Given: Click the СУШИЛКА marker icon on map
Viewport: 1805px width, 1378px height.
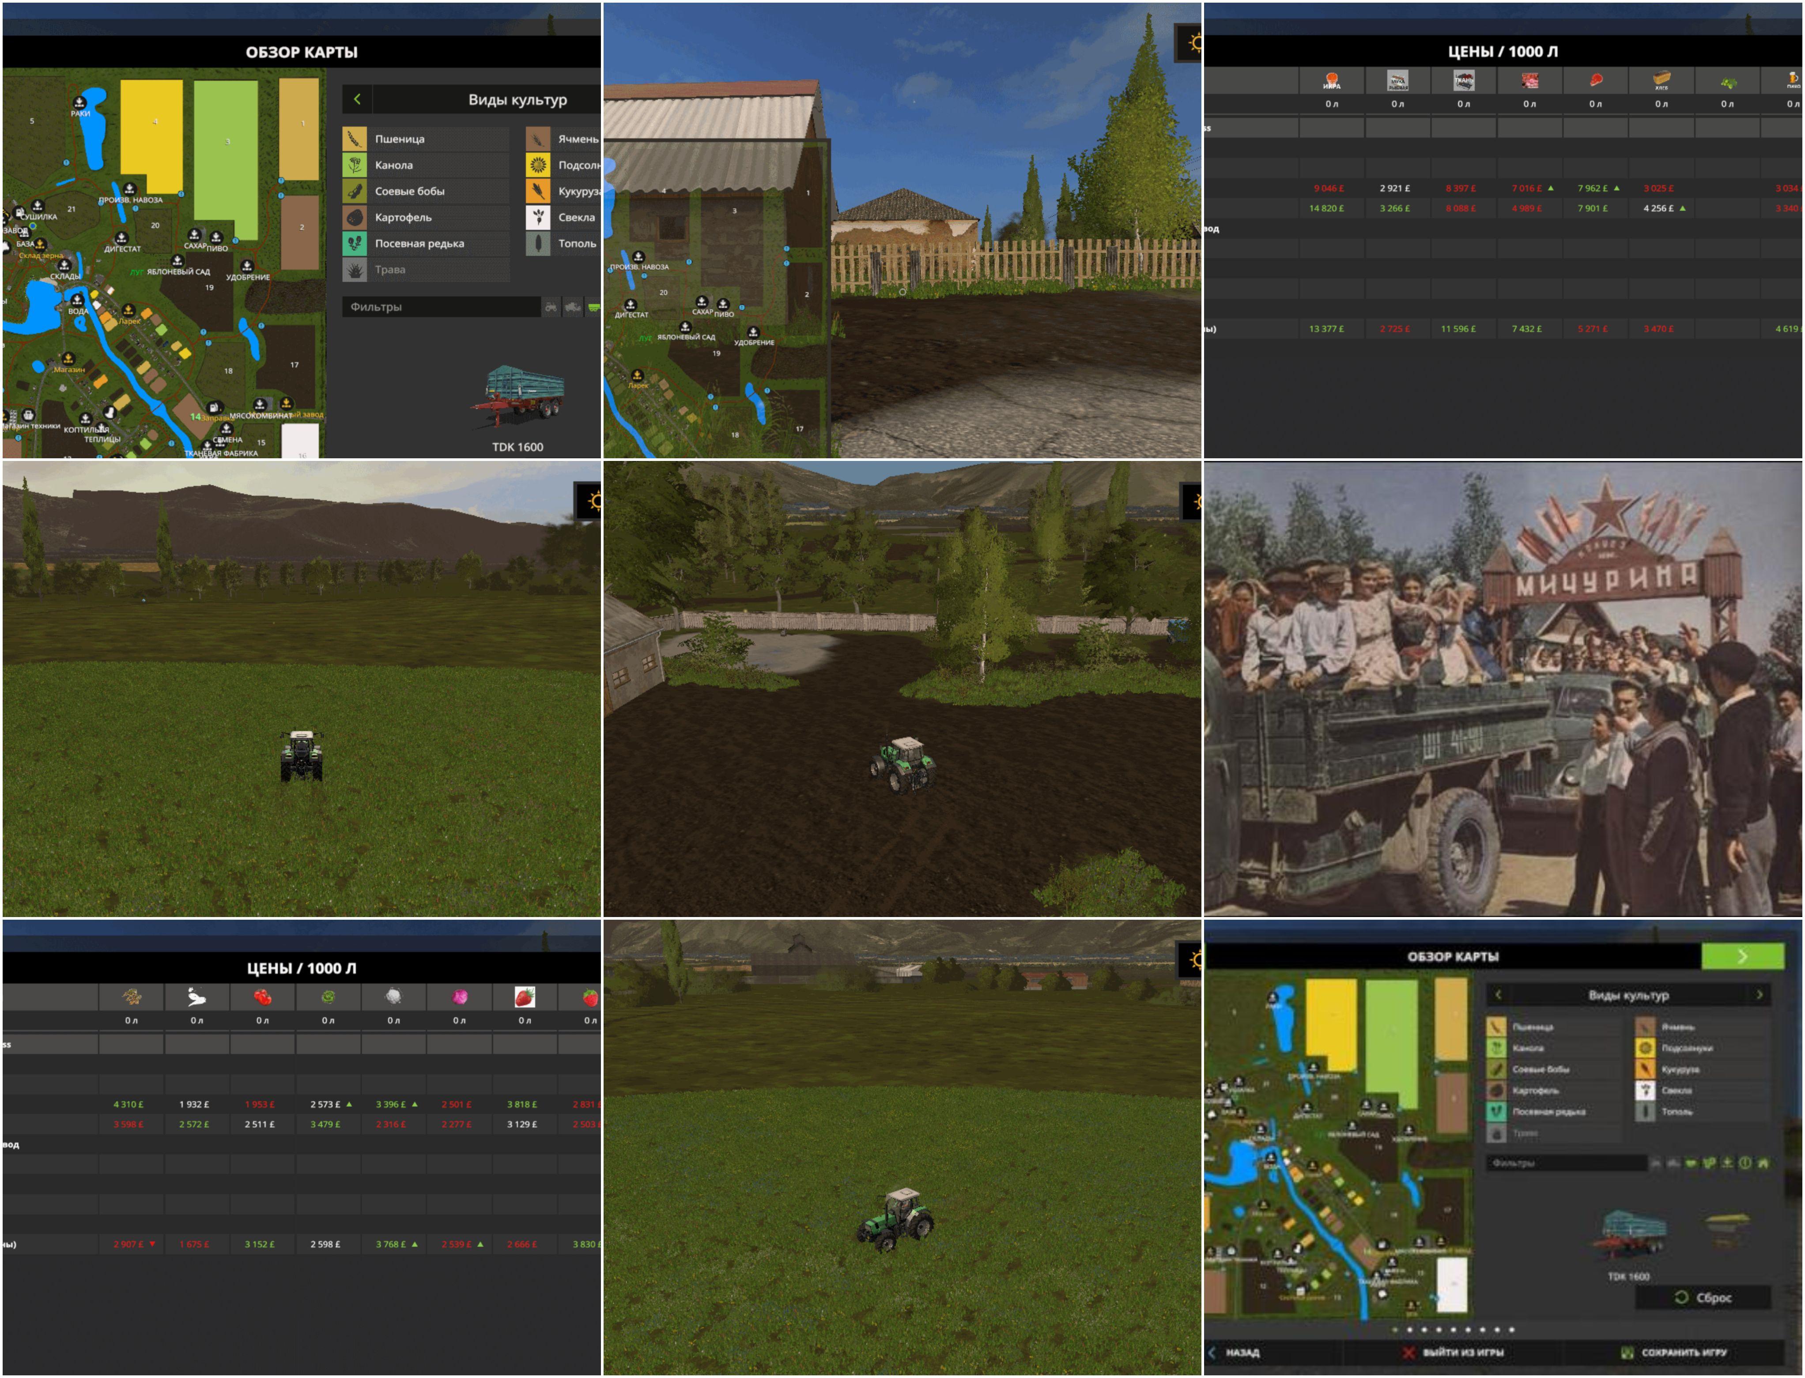Looking at the screenshot, I should (37, 206).
